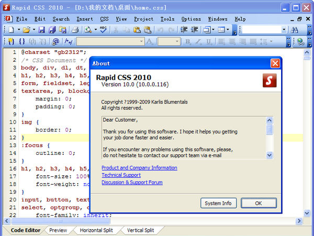Click the Cut scissors icon
314x236 pixels.
coord(116,30)
